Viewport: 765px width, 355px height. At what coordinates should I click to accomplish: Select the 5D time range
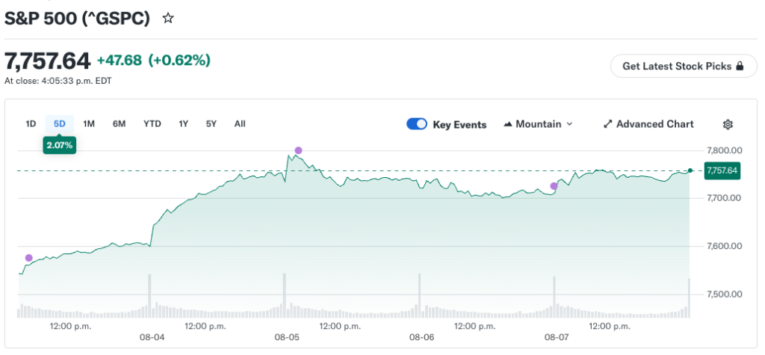pos(60,124)
